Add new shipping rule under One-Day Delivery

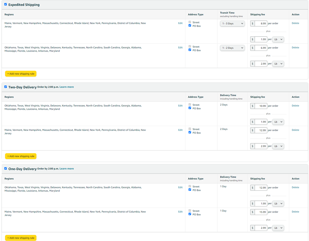[21, 238]
